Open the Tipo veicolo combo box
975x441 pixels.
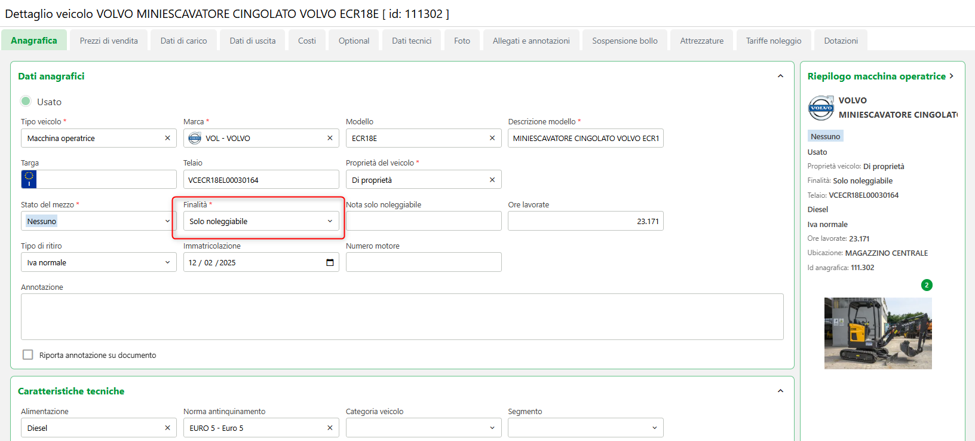tap(99, 138)
